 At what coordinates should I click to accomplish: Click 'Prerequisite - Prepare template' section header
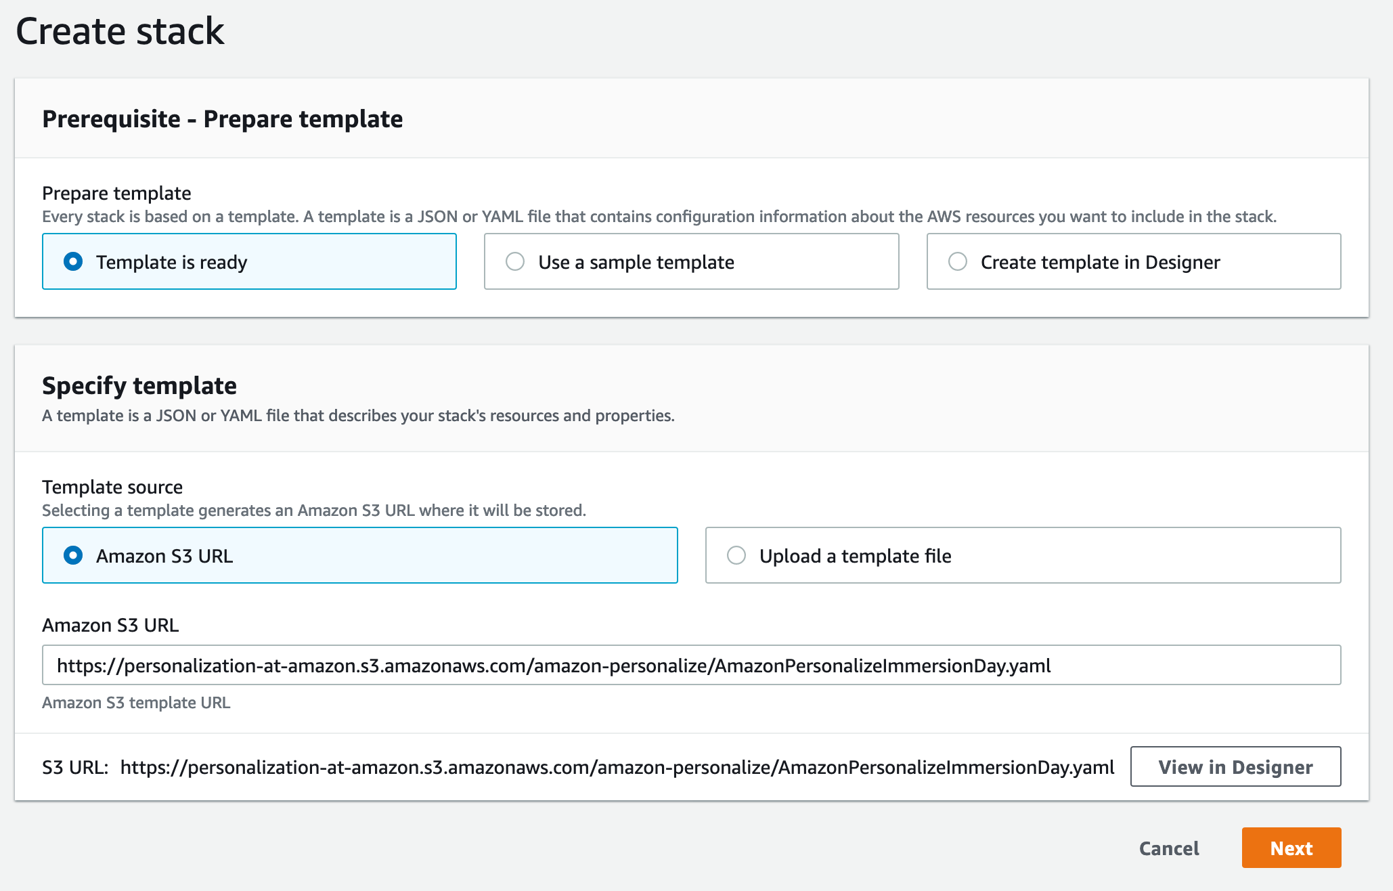(x=222, y=119)
